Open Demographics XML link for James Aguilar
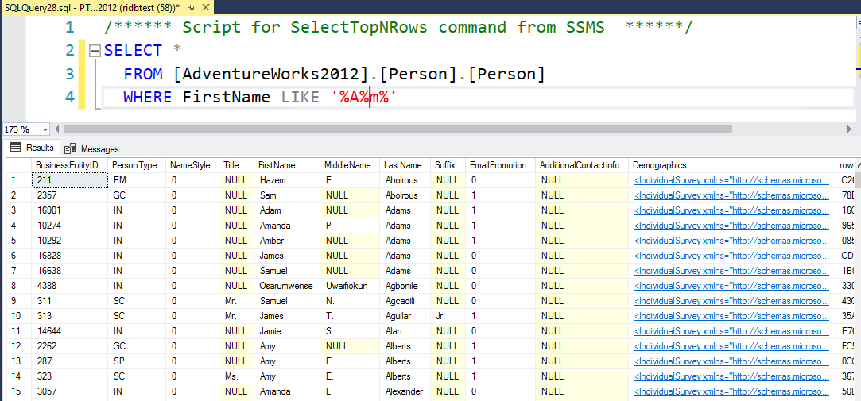This screenshot has width=861, height=401. [732, 316]
